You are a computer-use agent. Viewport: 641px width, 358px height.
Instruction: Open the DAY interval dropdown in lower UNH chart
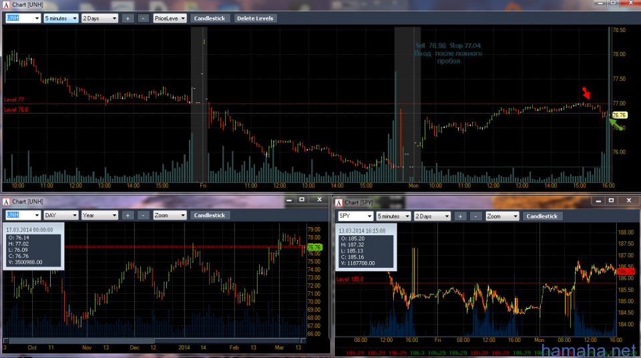(x=61, y=215)
